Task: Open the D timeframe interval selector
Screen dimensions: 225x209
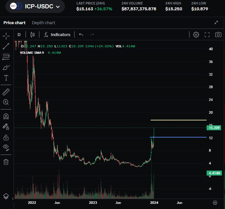Action: point(19,35)
